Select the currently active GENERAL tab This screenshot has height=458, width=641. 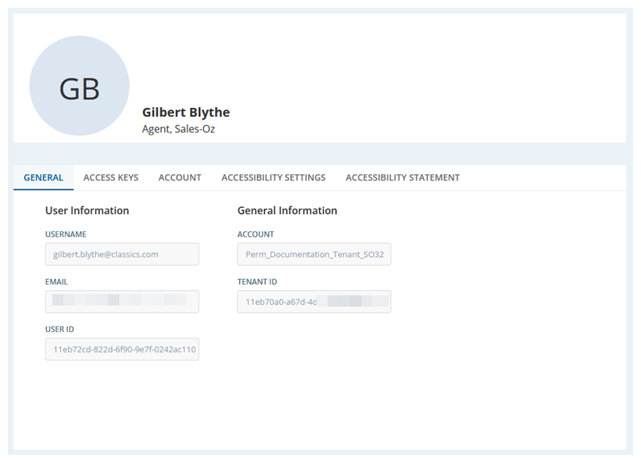43,177
